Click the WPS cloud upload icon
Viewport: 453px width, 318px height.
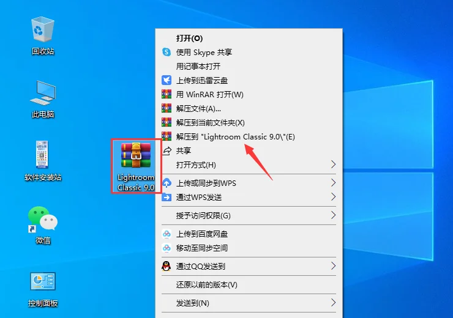pyautogui.click(x=167, y=183)
